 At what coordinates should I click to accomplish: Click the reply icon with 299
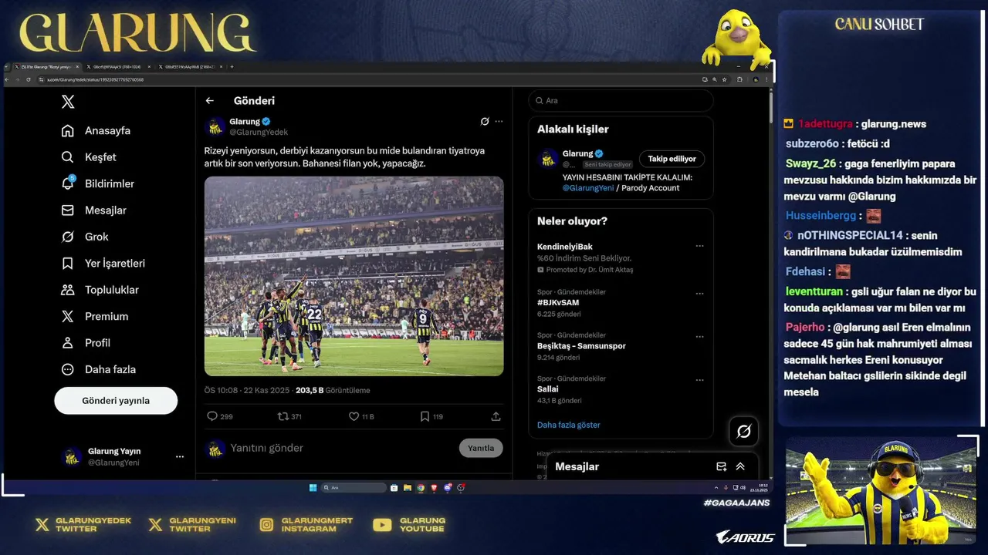pyautogui.click(x=212, y=416)
